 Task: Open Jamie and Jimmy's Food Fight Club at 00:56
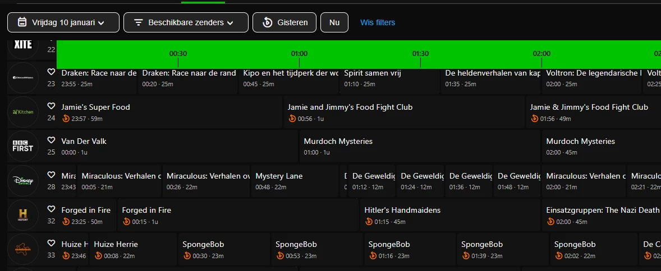pyautogui.click(x=404, y=113)
